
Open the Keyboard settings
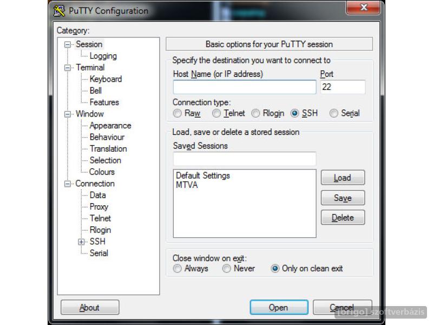[x=106, y=79]
